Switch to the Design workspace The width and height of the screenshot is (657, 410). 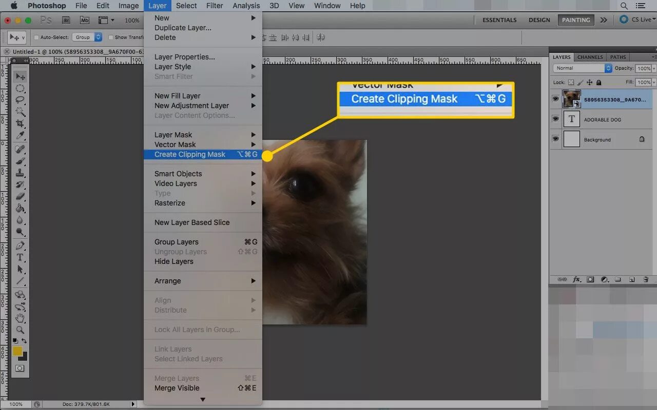tap(539, 20)
